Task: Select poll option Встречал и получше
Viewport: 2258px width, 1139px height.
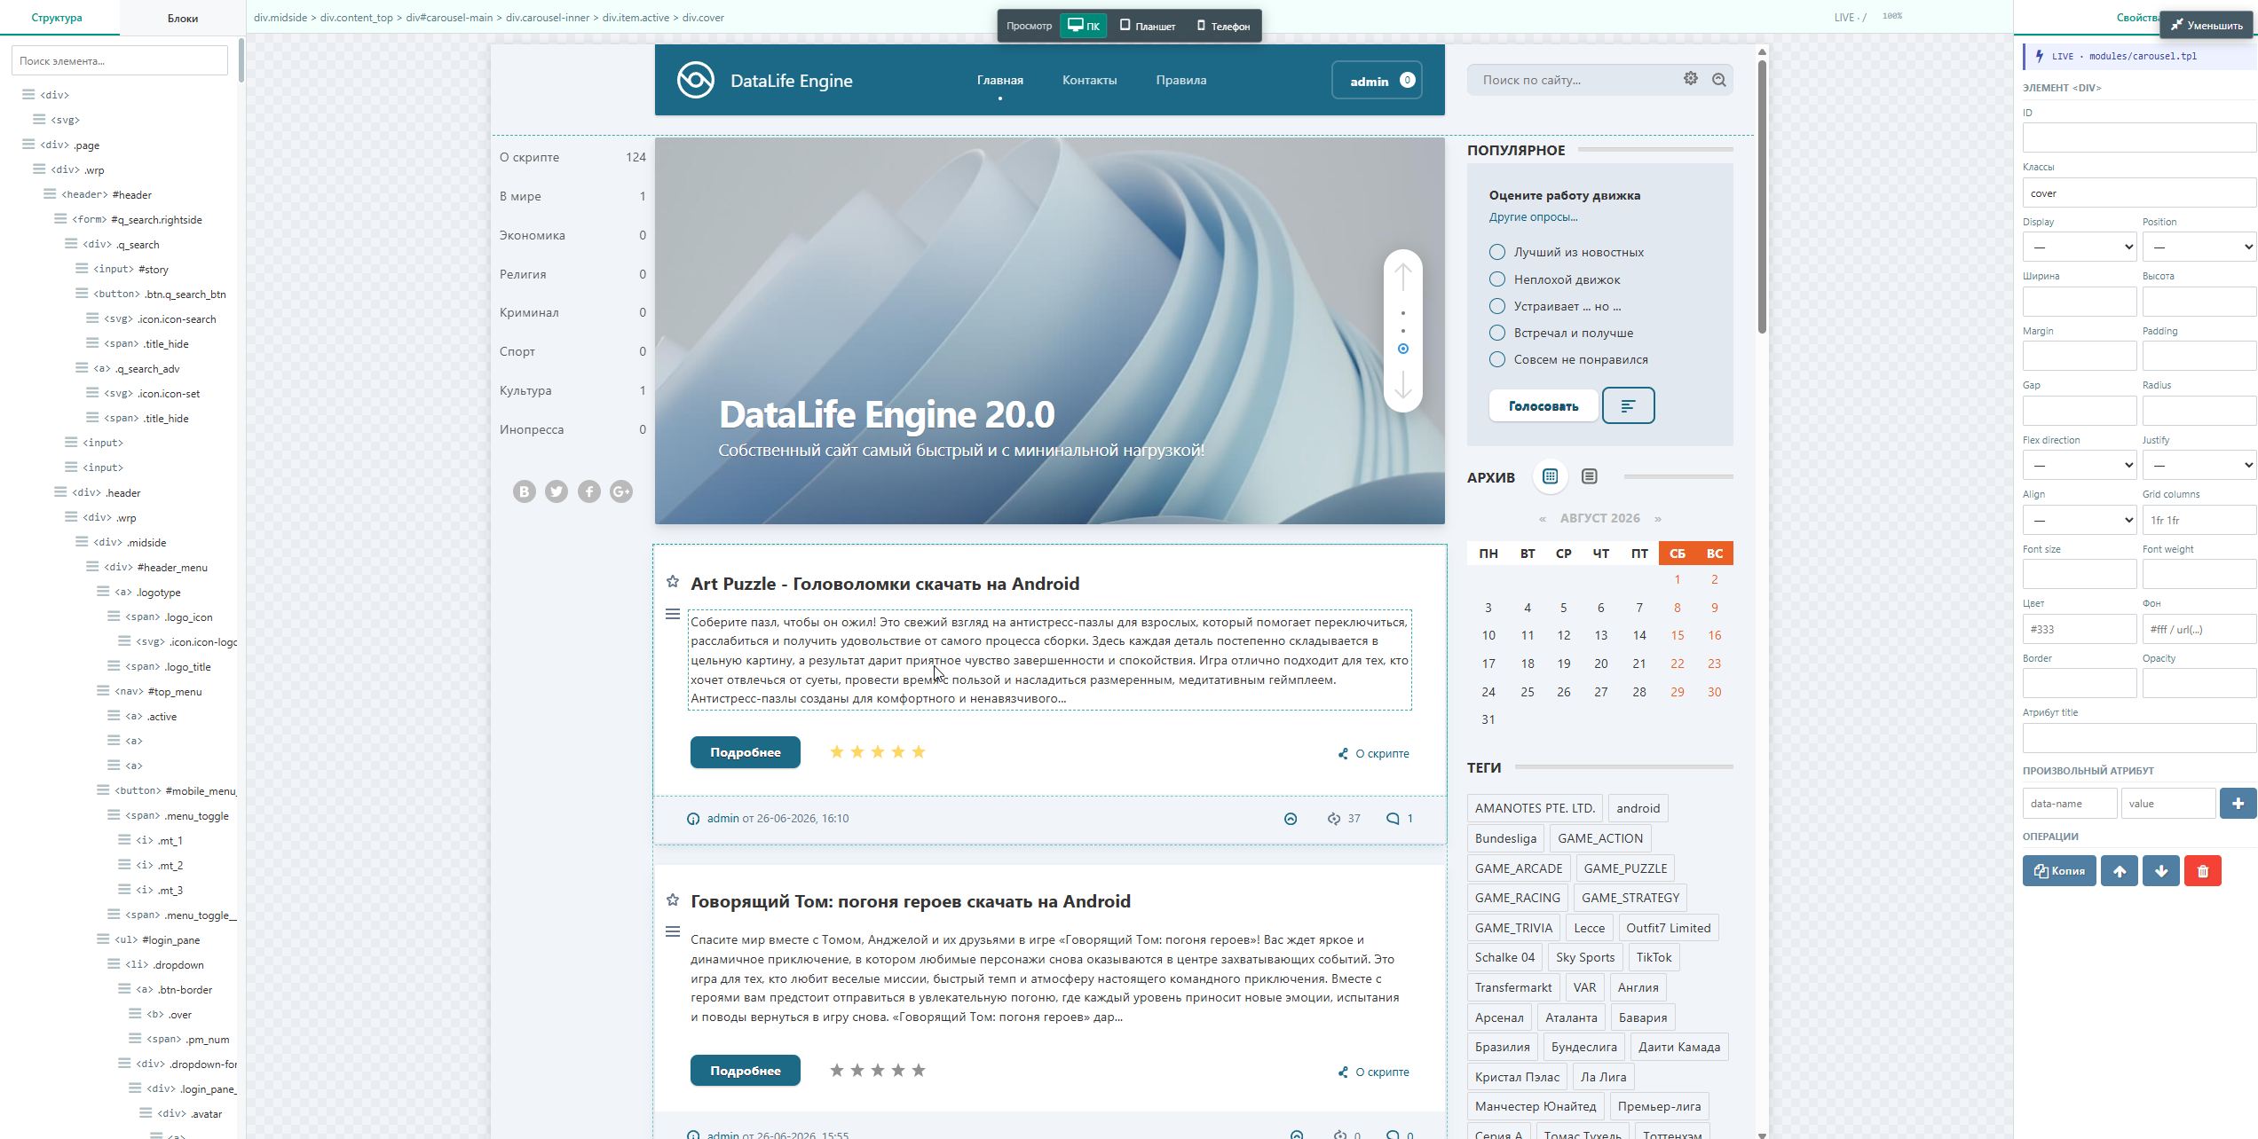Action: pyautogui.click(x=1497, y=333)
